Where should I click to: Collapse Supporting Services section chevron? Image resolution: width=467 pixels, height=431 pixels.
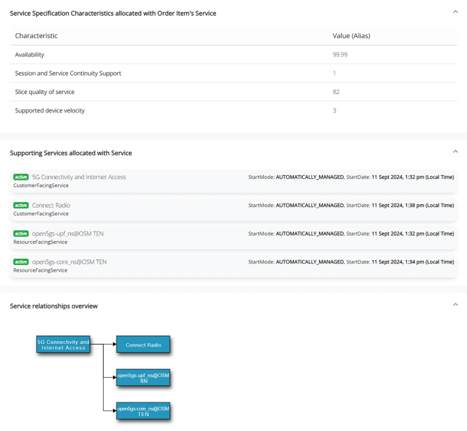pos(455,151)
